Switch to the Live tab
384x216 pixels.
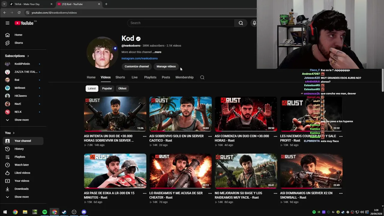tap(134, 77)
